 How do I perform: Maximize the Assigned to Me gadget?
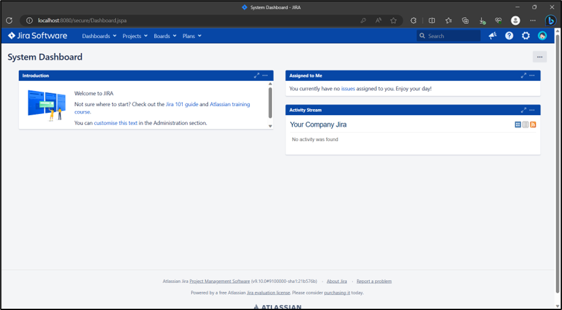524,75
